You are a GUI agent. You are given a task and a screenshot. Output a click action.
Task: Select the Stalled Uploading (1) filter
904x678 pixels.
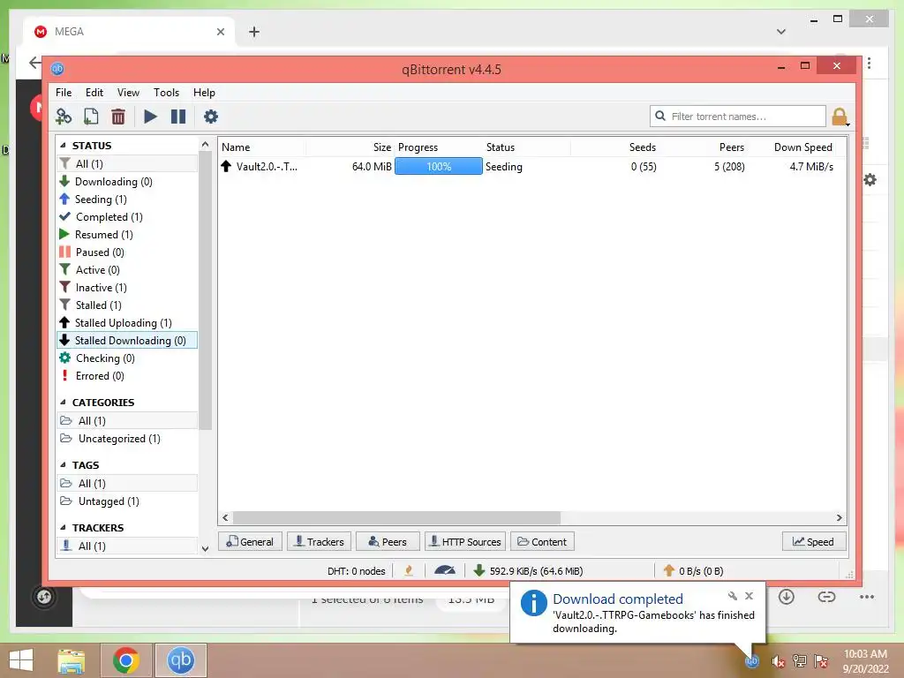click(127, 323)
